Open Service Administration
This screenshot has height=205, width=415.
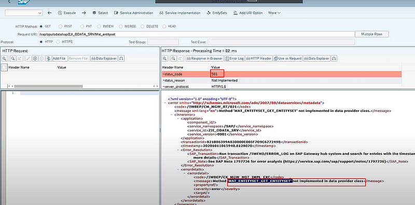(134, 12)
